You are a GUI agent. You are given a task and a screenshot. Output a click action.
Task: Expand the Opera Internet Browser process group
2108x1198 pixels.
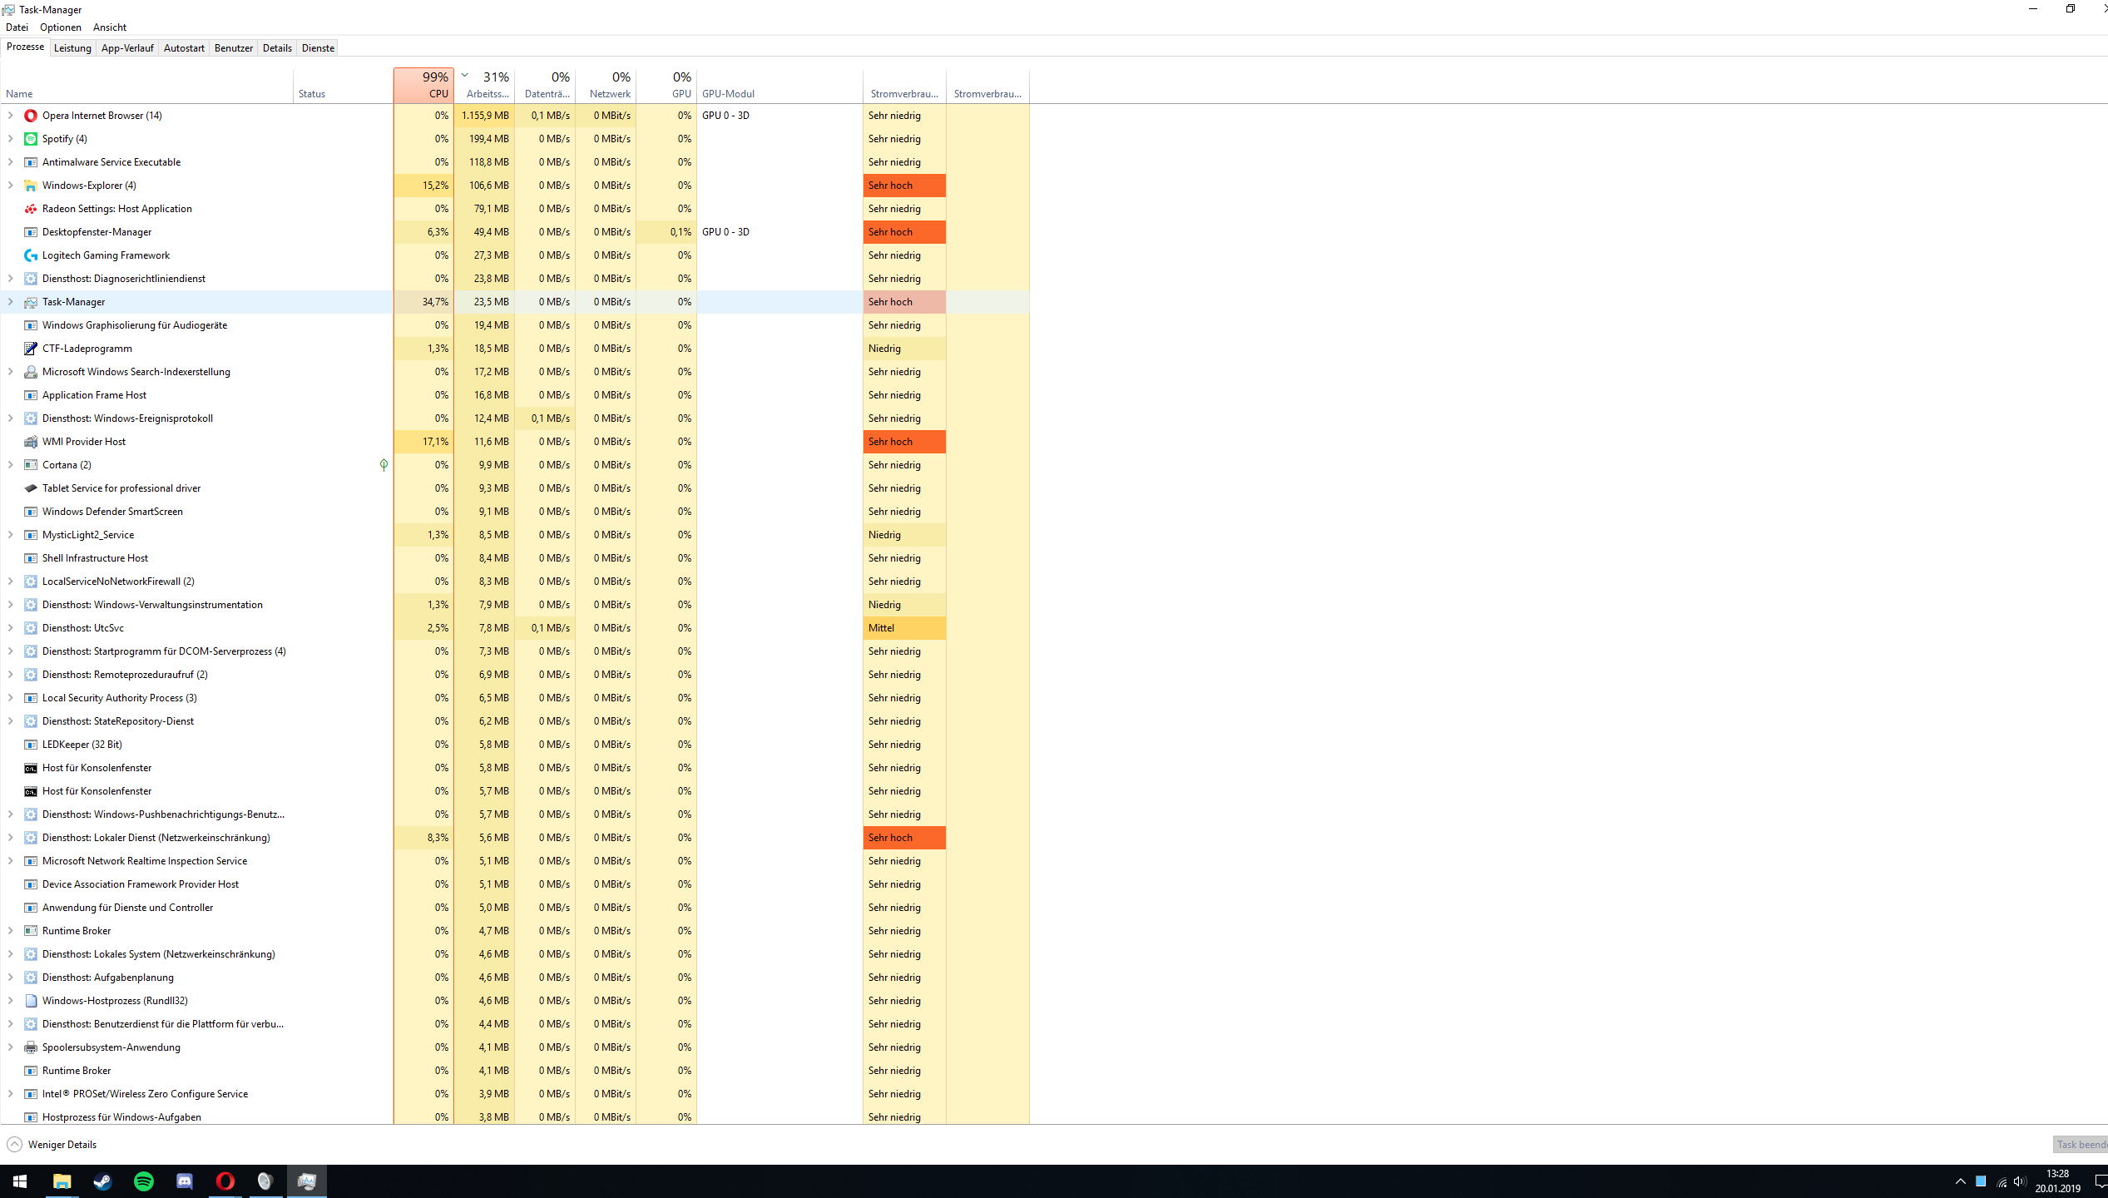(10, 116)
